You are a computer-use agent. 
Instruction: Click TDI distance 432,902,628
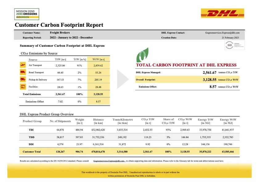point(98,130)
